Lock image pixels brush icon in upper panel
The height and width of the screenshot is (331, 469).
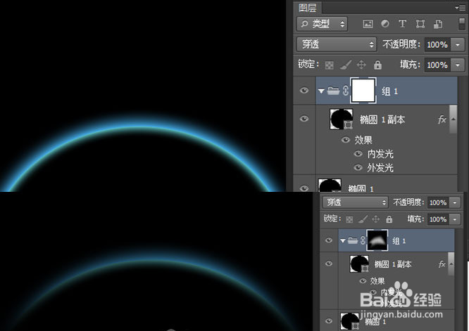346,65
